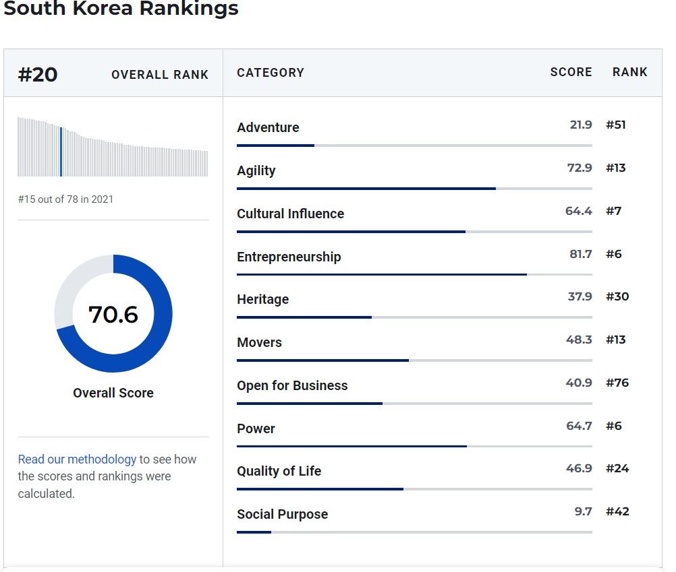The image size is (676, 572).
Task: Click the RANK column header
Action: (629, 72)
